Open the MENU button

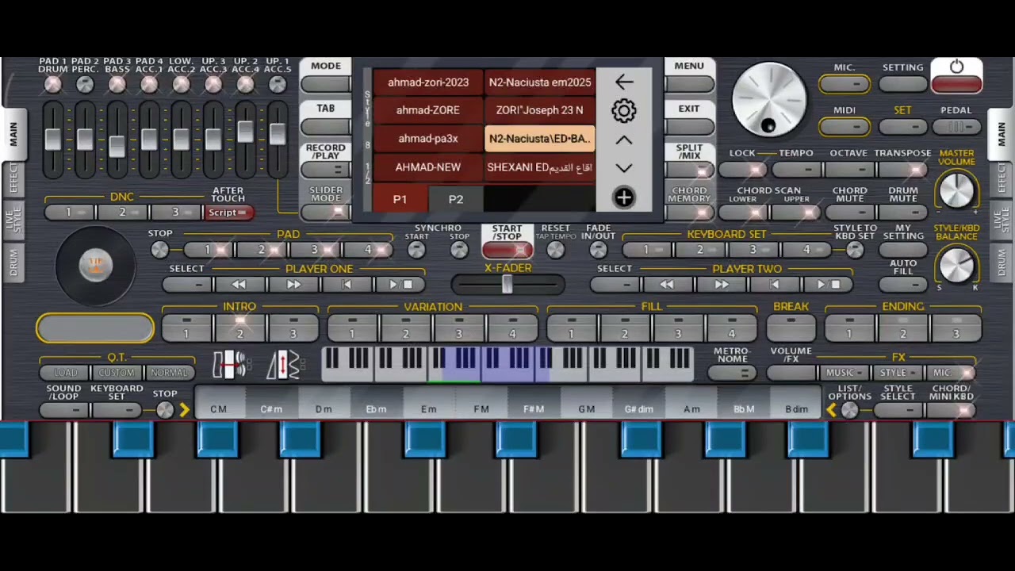[689, 83]
